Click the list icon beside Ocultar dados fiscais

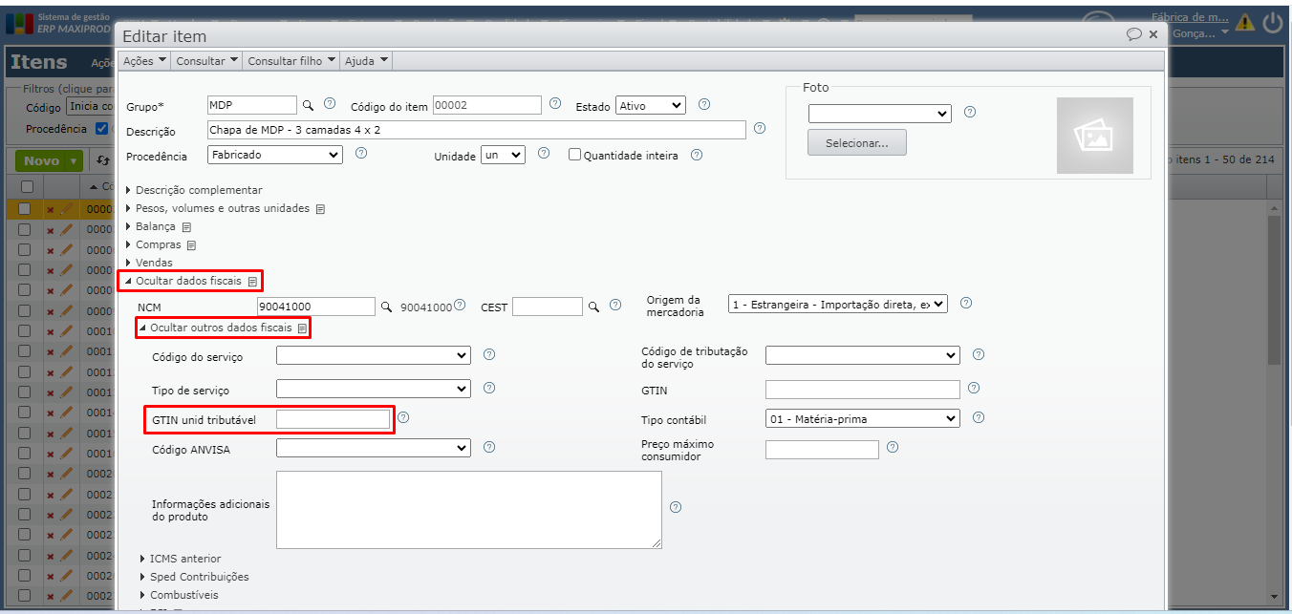pos(251,282)
